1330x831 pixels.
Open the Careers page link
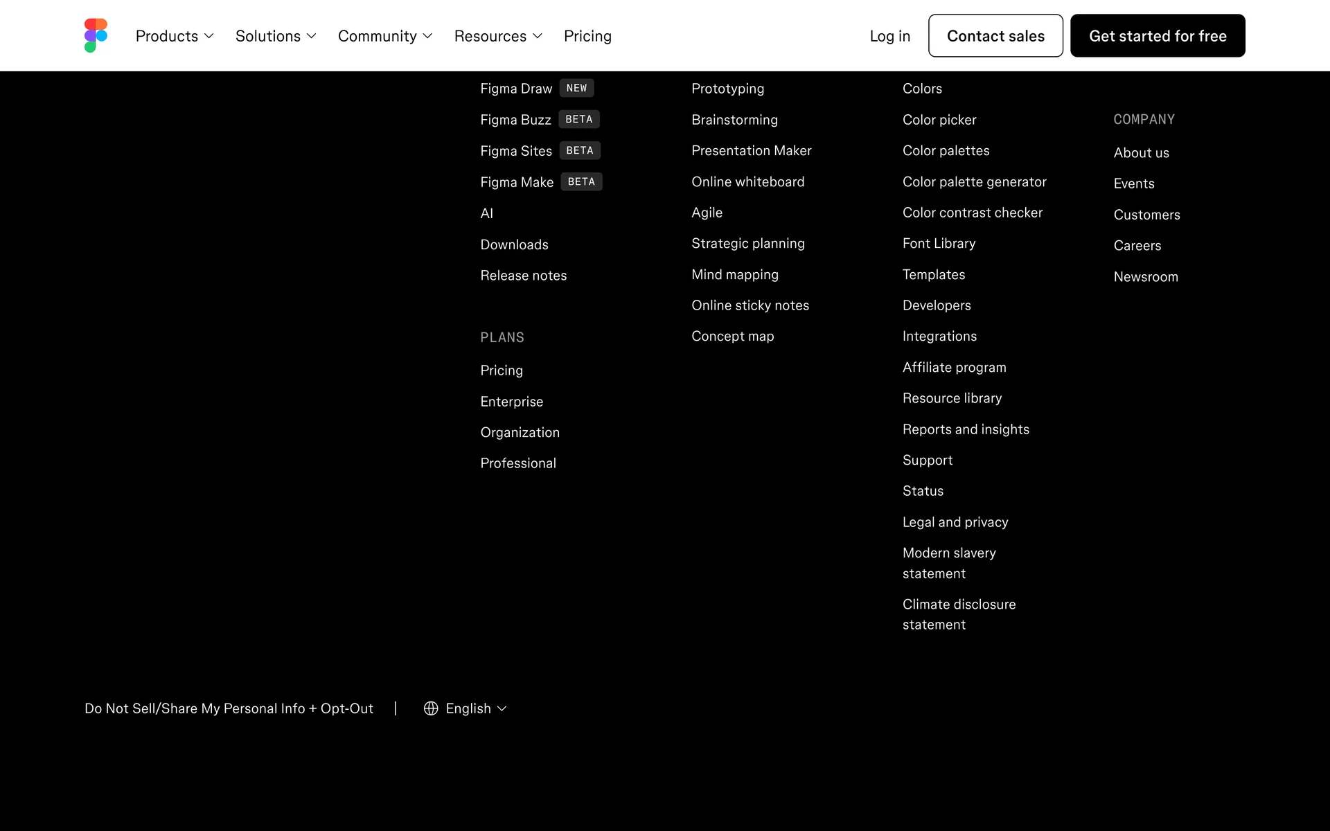click(x=1137, y=246)
